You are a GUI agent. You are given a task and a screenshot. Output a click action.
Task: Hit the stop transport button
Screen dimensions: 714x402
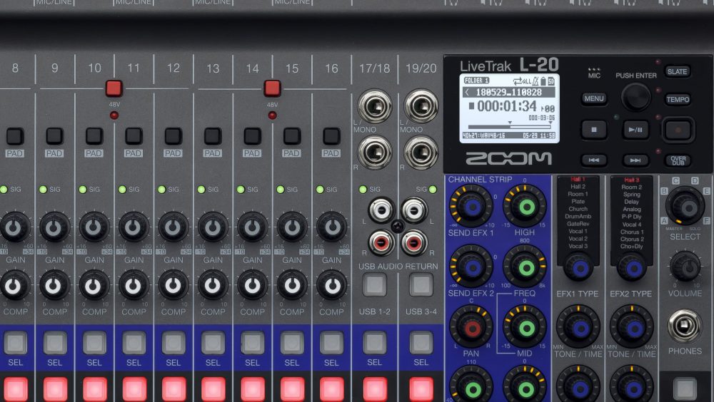coord(594,130)
